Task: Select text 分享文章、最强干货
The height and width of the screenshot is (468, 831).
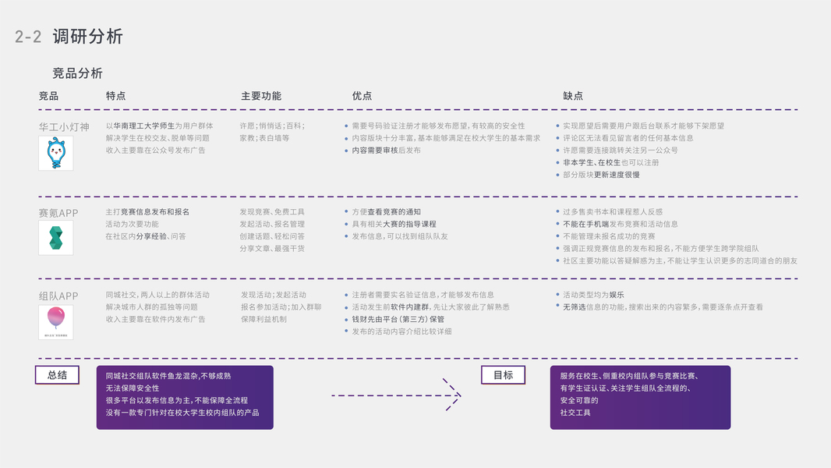Action: coord(272,249)
